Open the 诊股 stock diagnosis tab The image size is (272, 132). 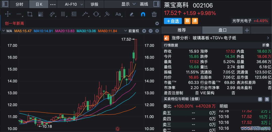(x=94, y=4)
